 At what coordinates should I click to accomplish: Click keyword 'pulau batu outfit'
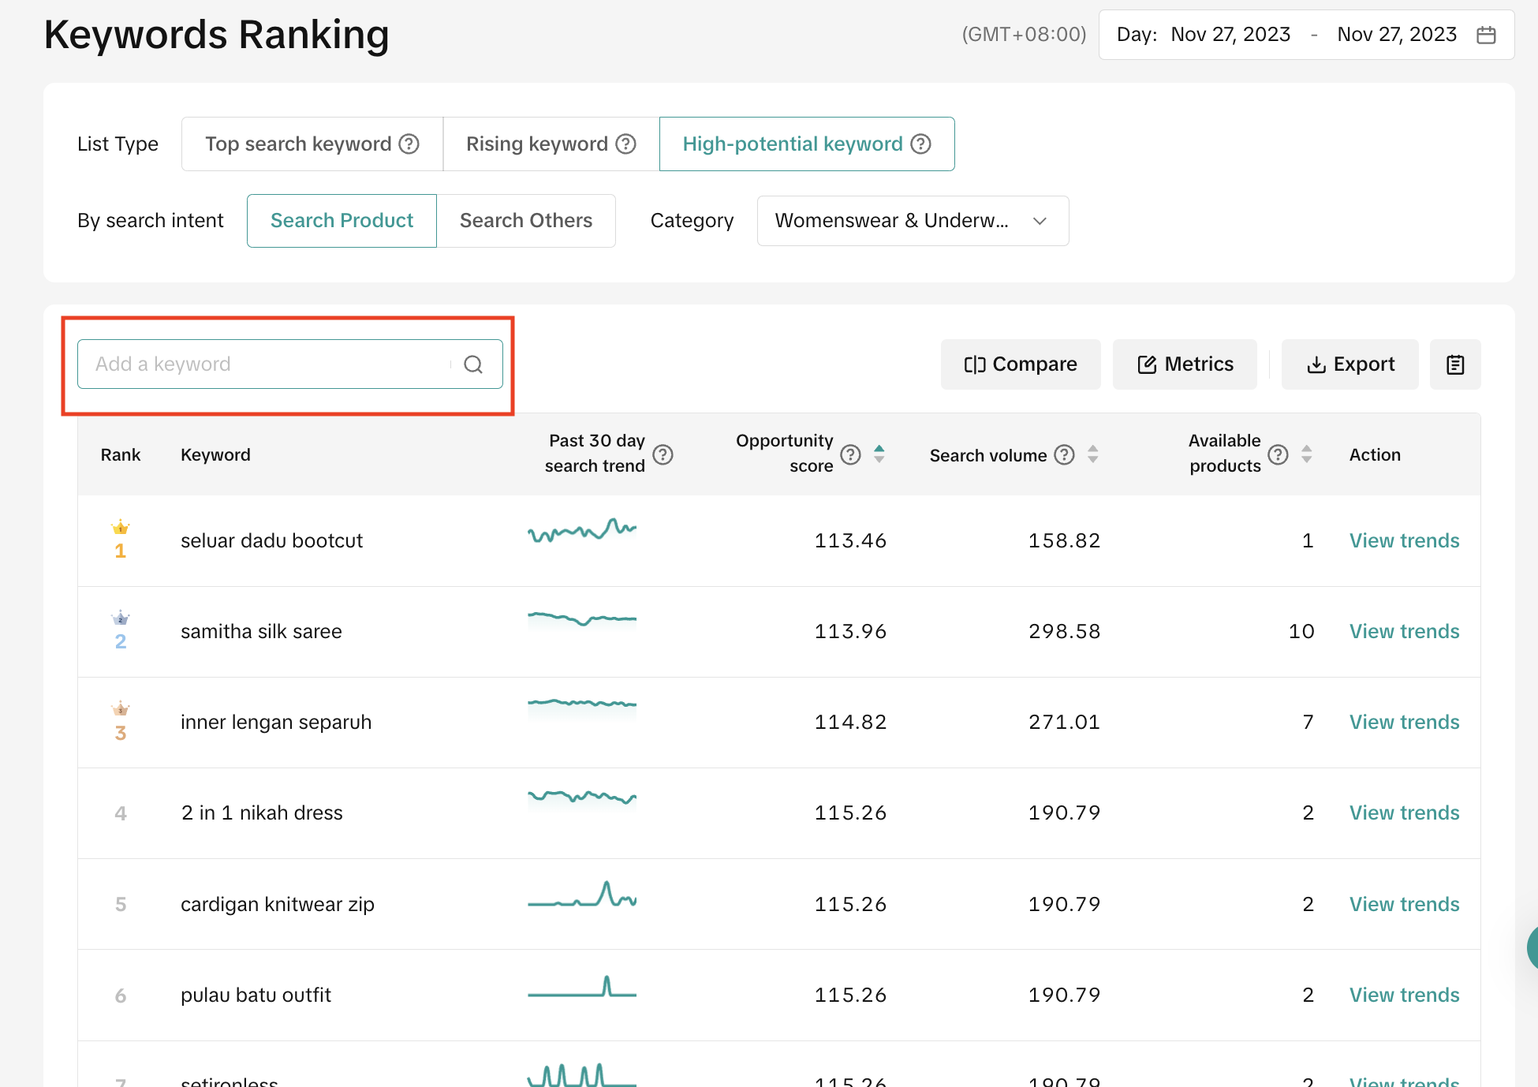click(256, 995)
